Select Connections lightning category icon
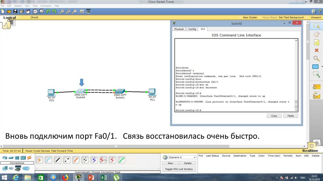Image resolution: width=323 pixels, height=181 pixels. (x=29, y=158)
